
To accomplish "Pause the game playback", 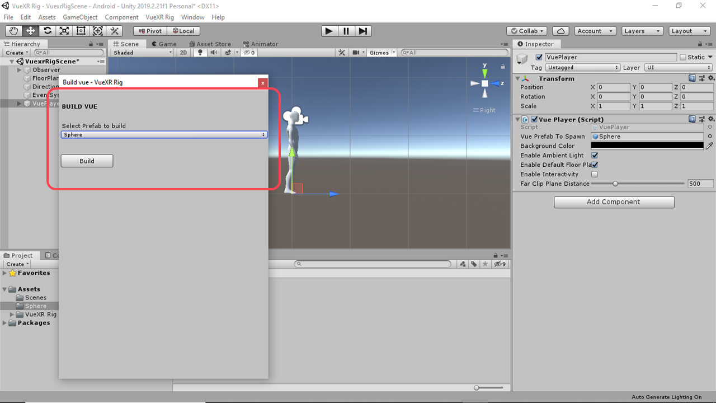I will 346,31.
